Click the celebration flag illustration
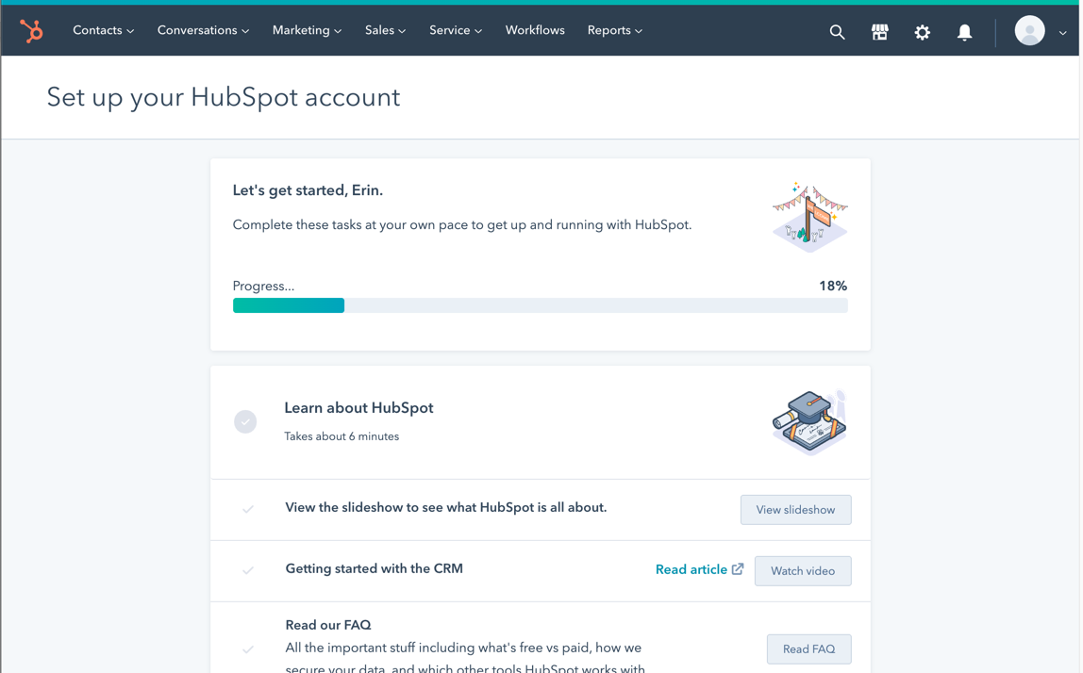The width and height of the screenshot is (1083, 673). [809, 218]
